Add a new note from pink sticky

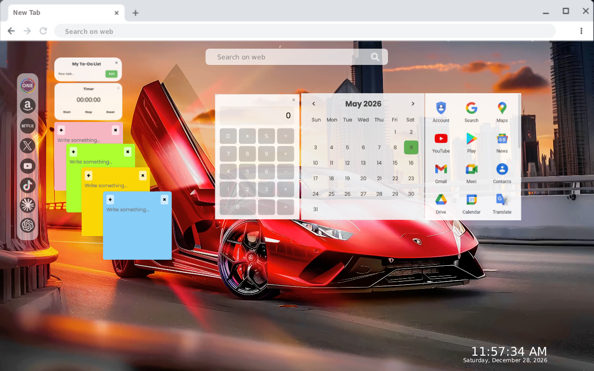(62, 130)
